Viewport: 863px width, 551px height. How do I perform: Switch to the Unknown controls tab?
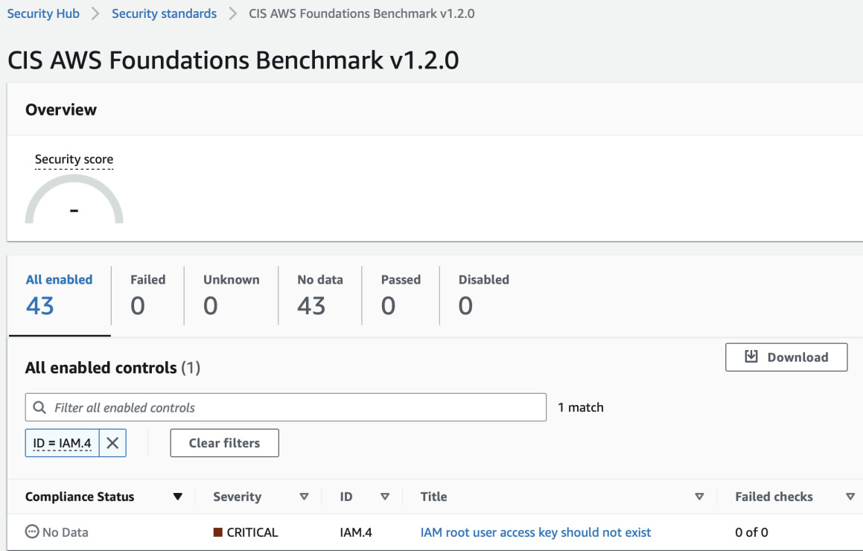(x=231, y=294)
